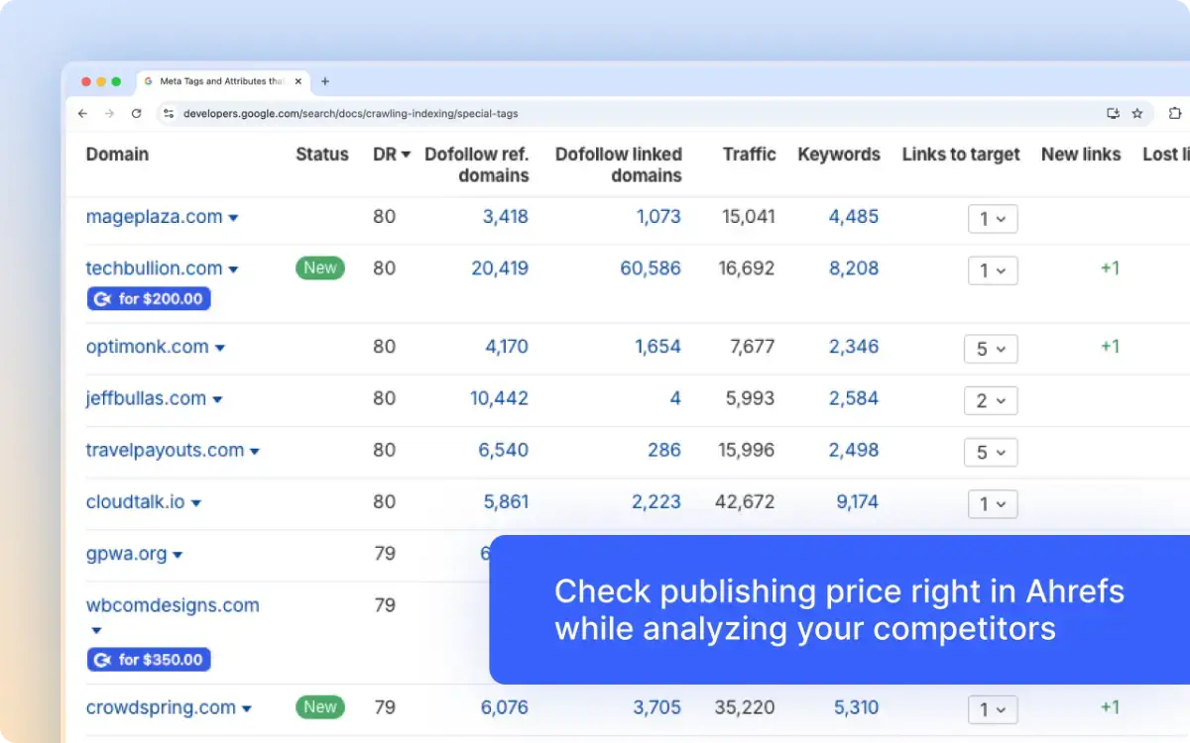Click the browser back arrow
The image size is (1190, 743).
(x=83, y=114)
